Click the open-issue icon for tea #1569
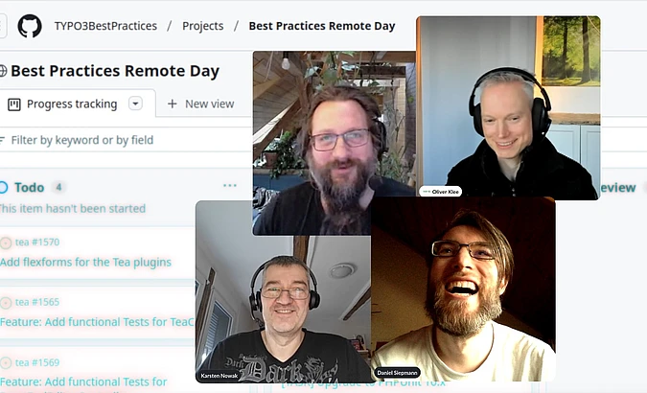647x393 pixels. pyautogui.click(x=6, y=363)
